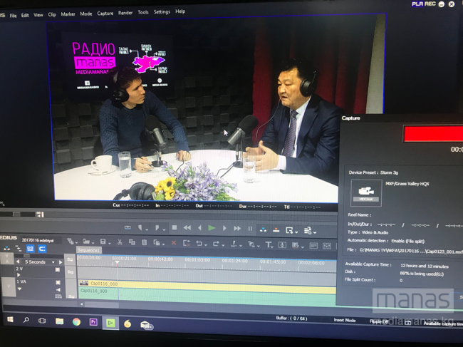This screenshot has width=463, height=347.
Task: Click the red X Delete icon
Action: [174, 243]
